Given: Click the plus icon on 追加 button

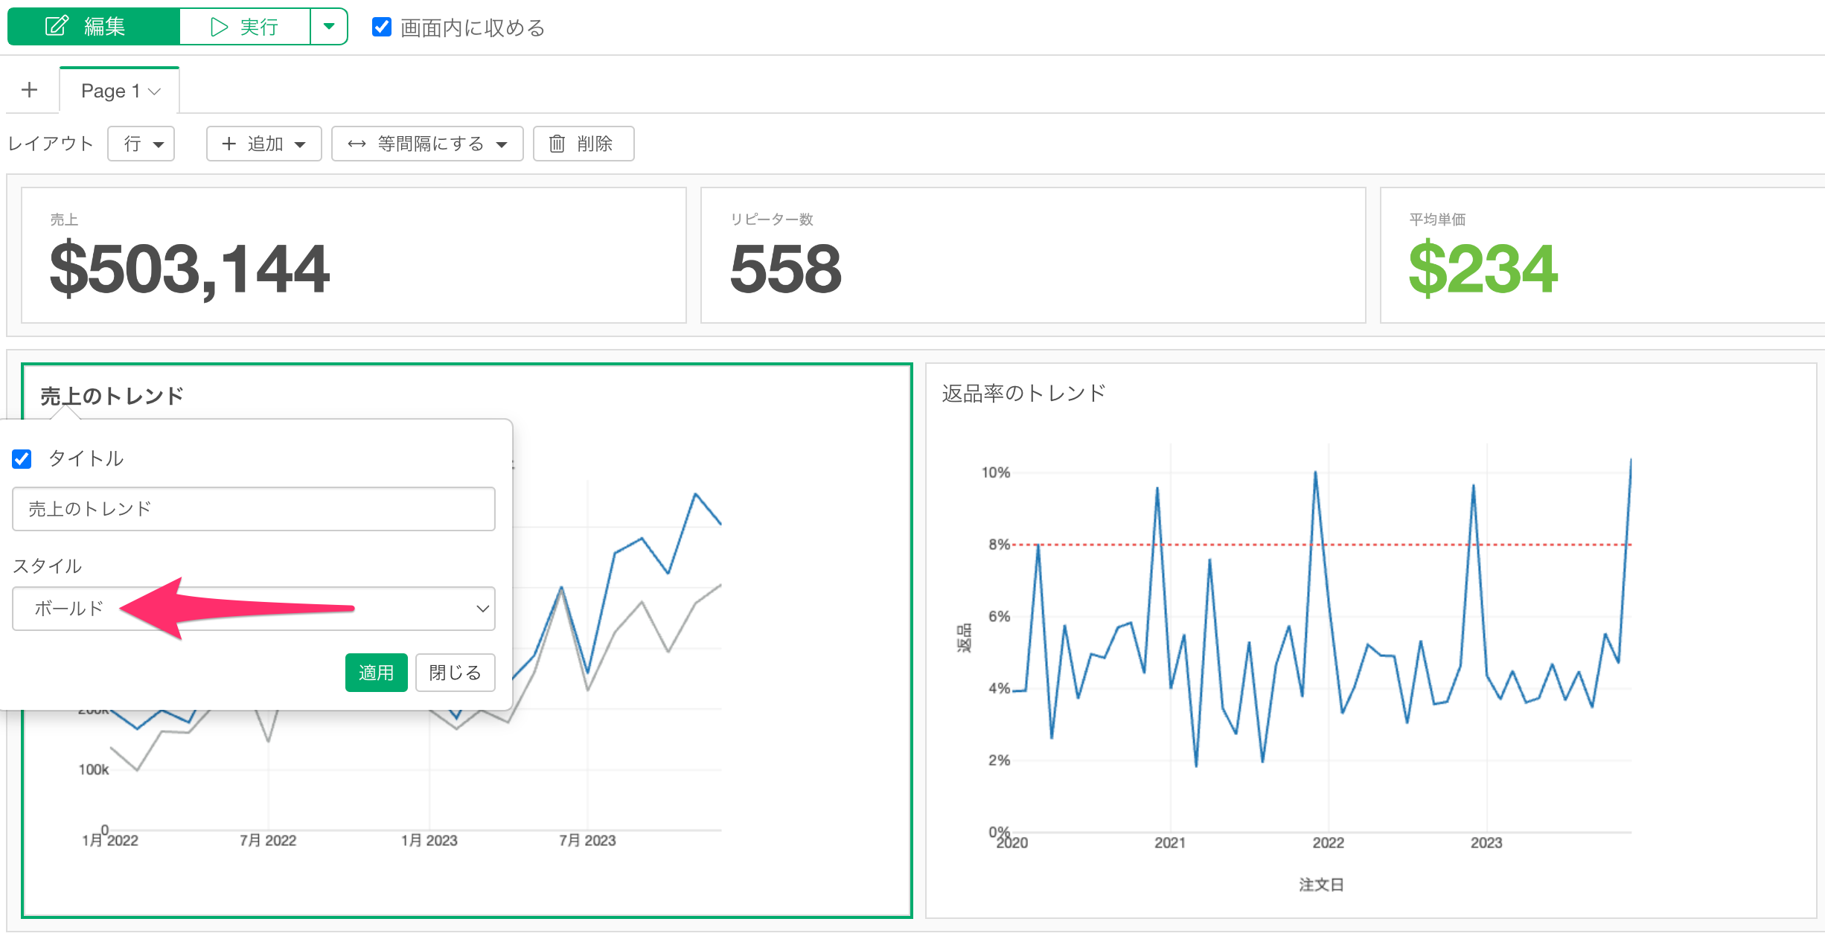Looking at the screenshot, I should coord(229,144).
